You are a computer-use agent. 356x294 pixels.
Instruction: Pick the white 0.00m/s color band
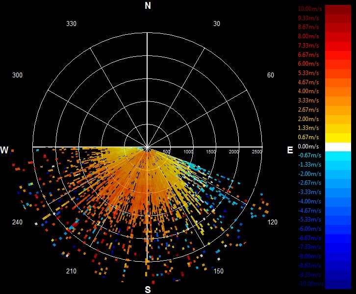[x=338, y=147]
